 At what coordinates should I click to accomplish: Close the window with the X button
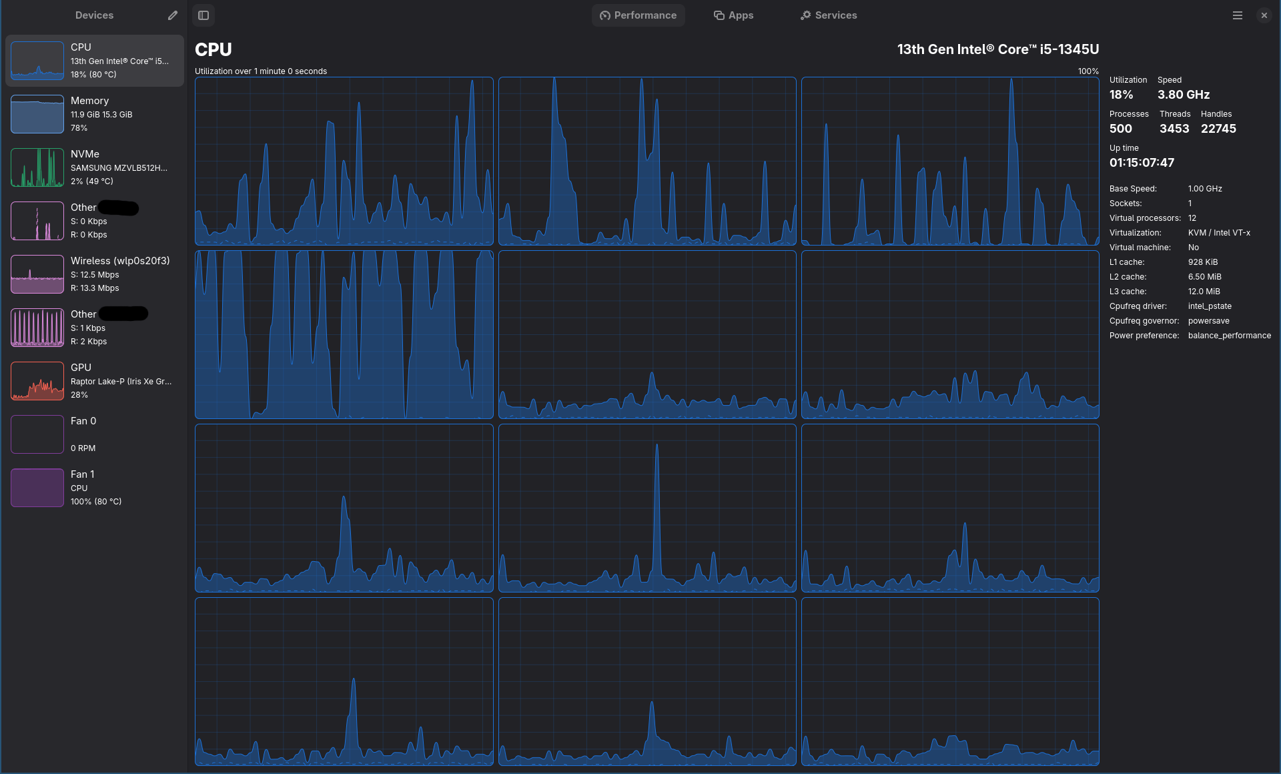pyautogui.click(x=1264, y=15)
